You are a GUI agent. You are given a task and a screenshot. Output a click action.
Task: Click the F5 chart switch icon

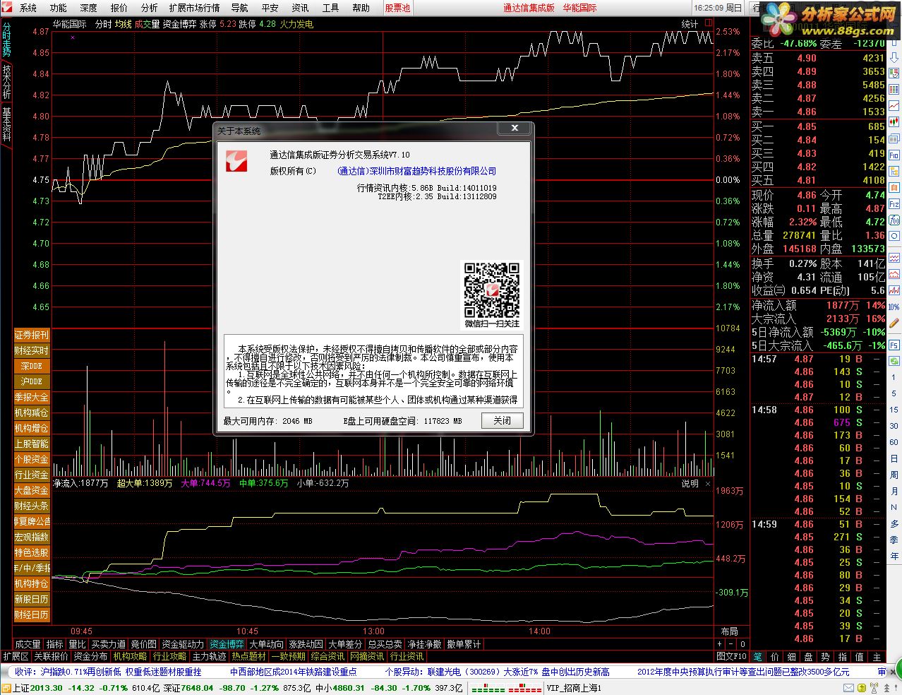point(894,345)
